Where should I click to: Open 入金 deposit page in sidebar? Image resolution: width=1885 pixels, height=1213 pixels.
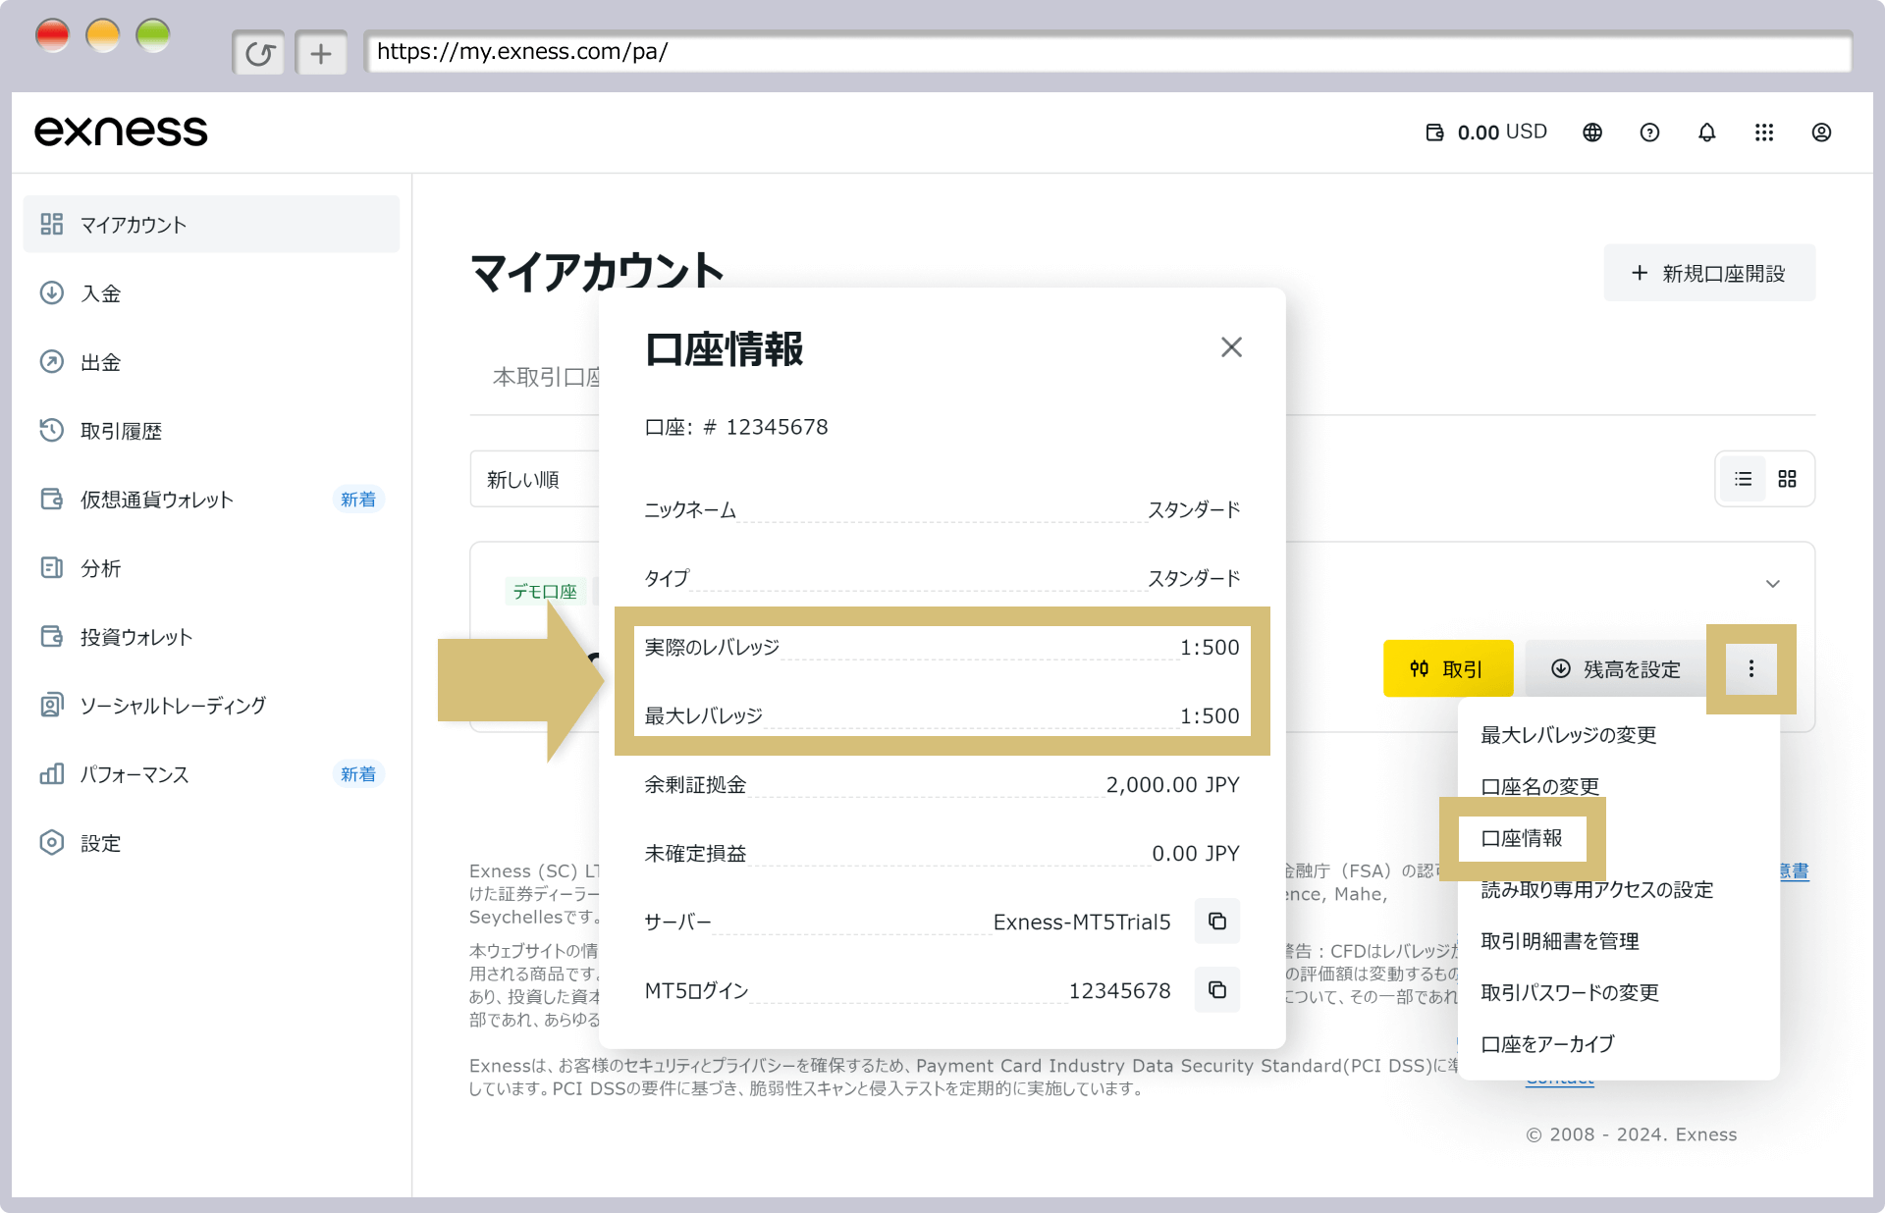click(211, 293)
